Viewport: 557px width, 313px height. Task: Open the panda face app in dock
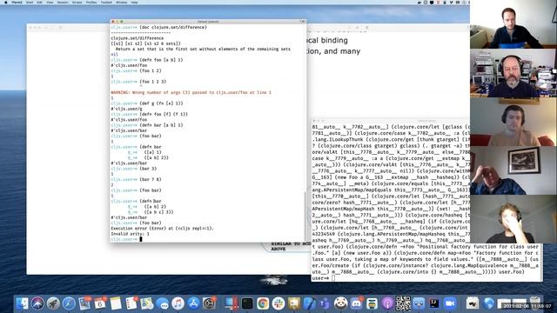340,303
